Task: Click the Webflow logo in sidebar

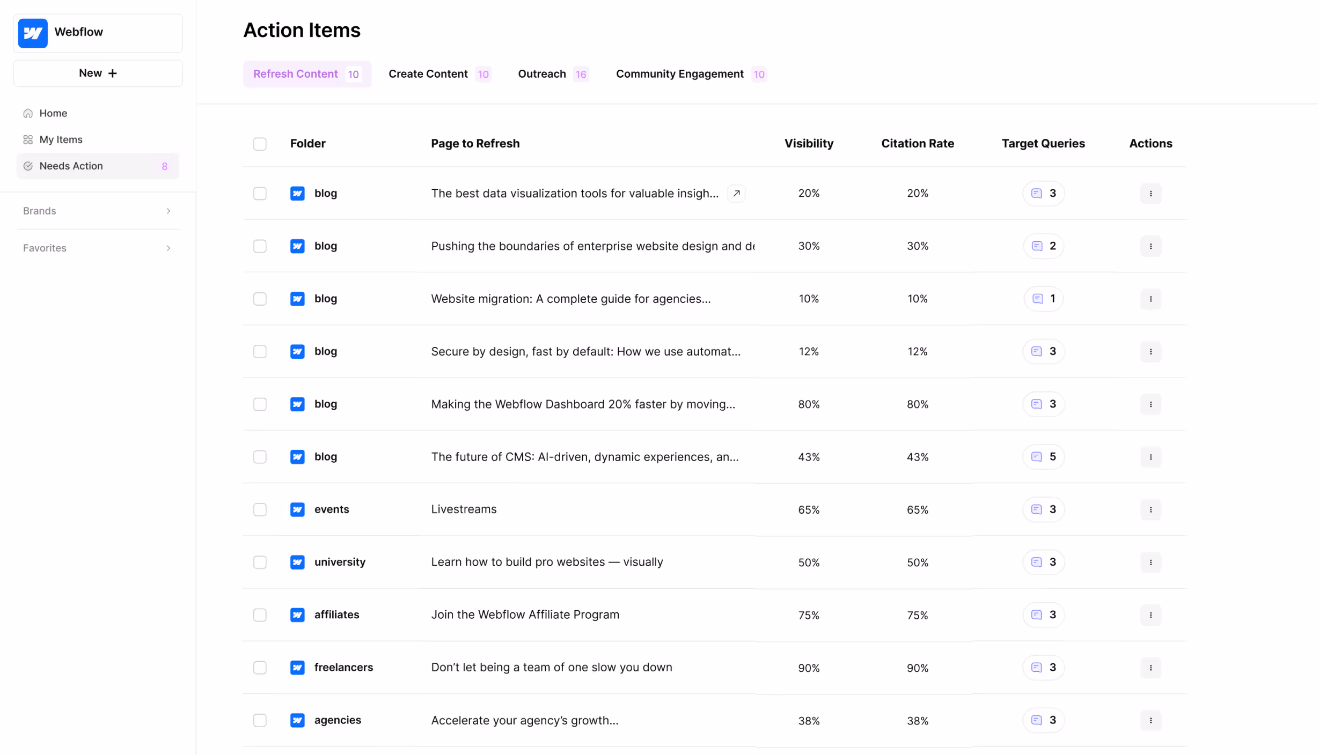Action: pyautogui.click(x=33, y=33)
